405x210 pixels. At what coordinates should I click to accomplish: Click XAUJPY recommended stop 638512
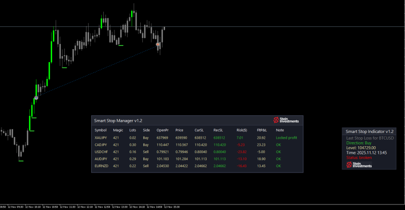(x=219, y=138)
